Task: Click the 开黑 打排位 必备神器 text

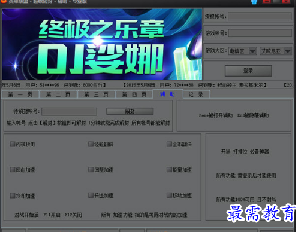Action: click(x=245, y=152)
